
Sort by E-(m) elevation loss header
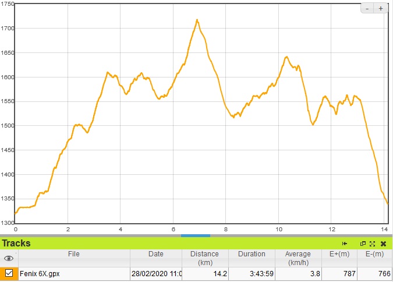click(x=374, y=254)
